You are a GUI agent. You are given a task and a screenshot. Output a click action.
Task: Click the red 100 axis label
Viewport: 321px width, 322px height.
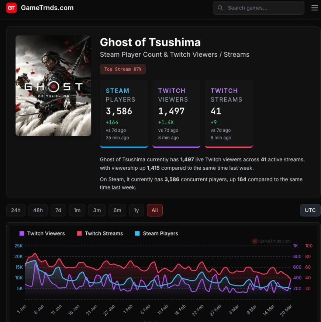309,246
